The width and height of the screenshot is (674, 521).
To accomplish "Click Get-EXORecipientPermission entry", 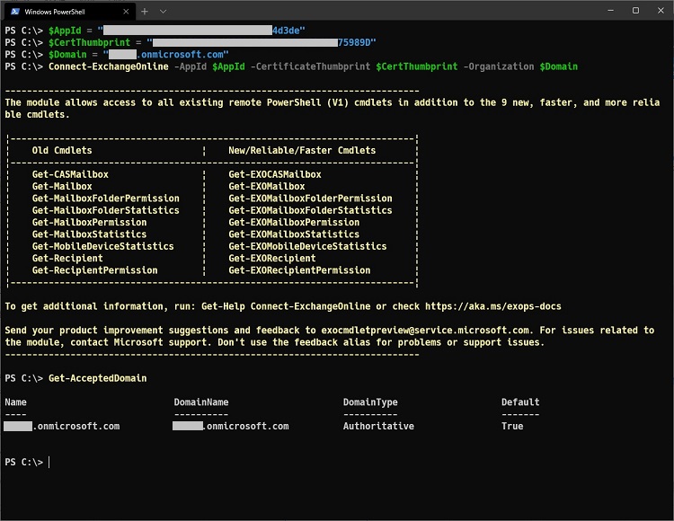I will point(299,270).
